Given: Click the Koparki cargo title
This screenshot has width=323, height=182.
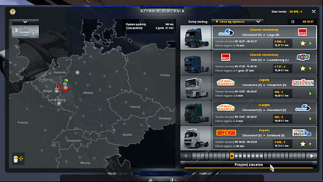Looking at the screenshot, I should 264,130.
